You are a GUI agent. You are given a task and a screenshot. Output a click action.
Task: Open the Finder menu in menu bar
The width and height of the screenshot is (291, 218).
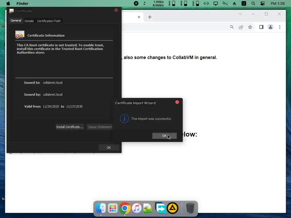coord(22,3)
